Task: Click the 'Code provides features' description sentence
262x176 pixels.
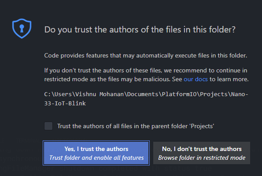Action: click(x=146, y=55)
